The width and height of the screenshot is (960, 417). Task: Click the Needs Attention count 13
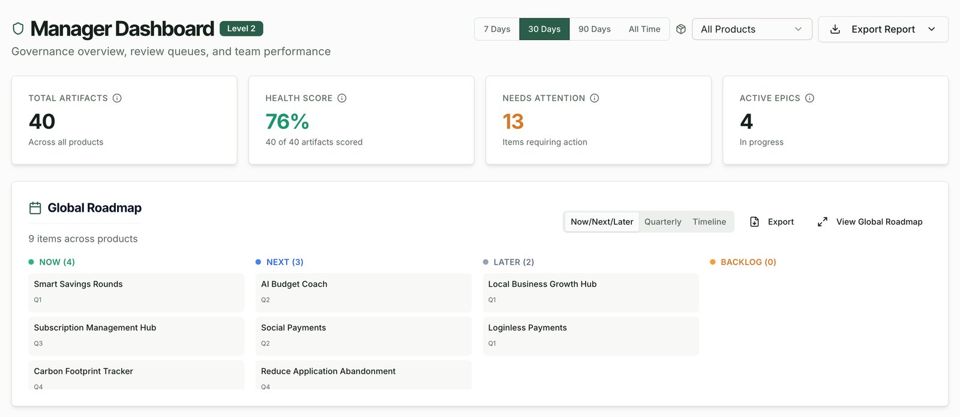coord(513,122)
